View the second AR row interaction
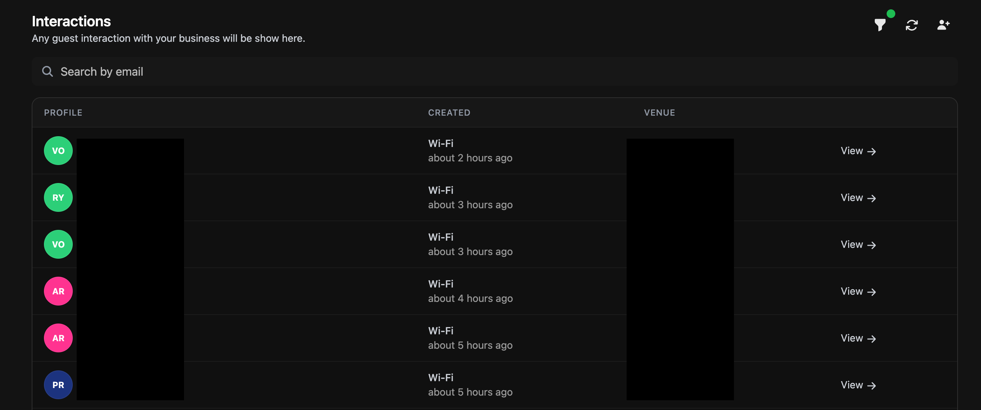This screenshot has height=410, width=981. click(x=858, y=338)
